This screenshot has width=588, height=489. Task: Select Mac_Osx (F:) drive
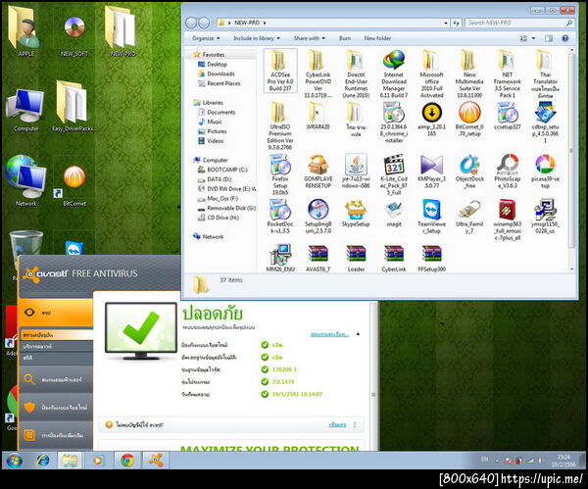(218, 199)
